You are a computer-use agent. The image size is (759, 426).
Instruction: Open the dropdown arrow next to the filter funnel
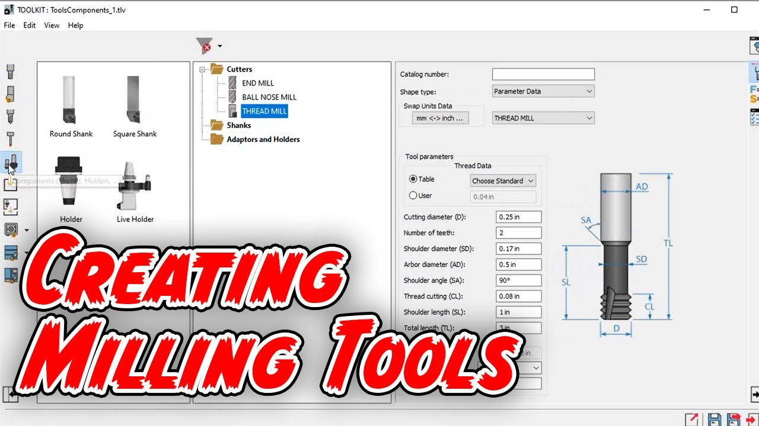220,46
